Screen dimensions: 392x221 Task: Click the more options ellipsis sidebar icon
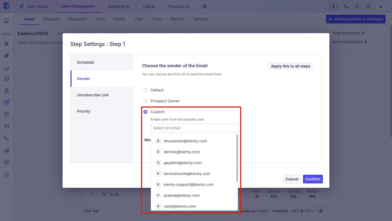click(7, 175)
